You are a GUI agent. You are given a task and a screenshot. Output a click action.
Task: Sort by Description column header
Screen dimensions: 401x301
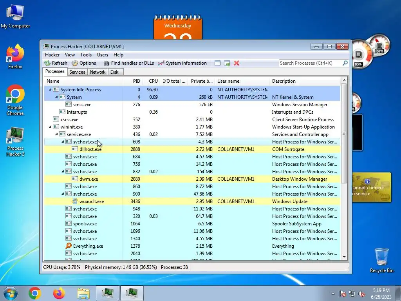[305, 81]
